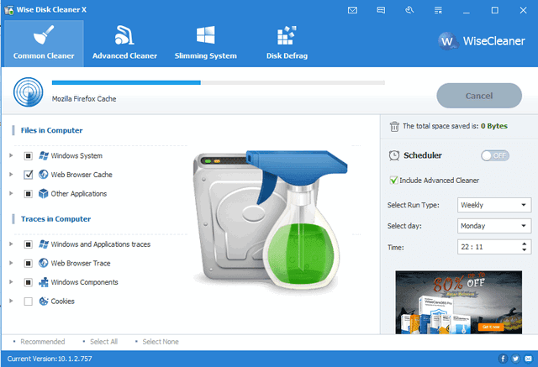Open the Select day dropdown
The height and width of the screenshot is (367, 538).
(x=493, y=226)
